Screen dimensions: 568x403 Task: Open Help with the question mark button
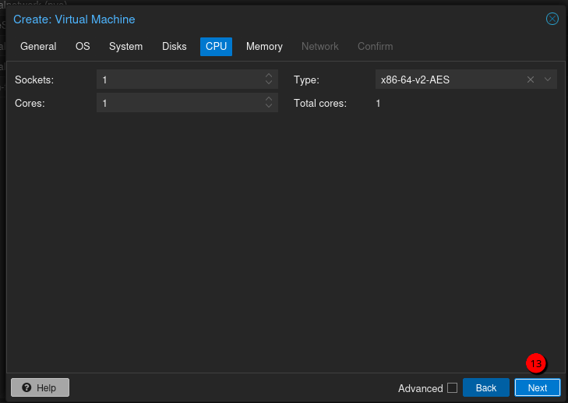pyautogui.click(x=40, y=387)
